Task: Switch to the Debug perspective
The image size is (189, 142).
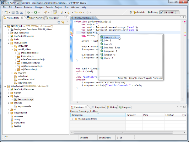Action: pos(153,12)
